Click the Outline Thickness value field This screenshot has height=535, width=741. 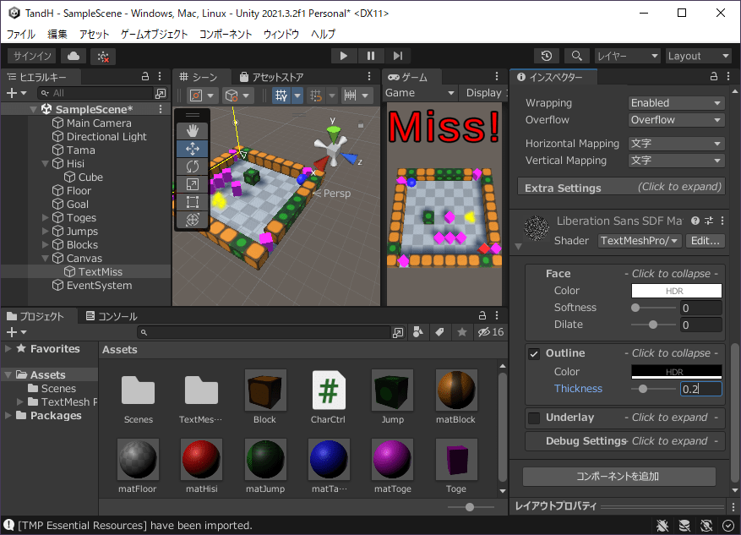point(700,389)
